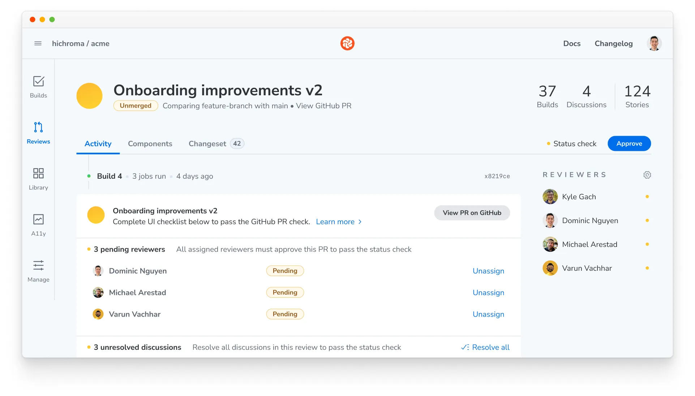Click the Changeset count badge 42
This screenshot has height=396, width=695.
[237, 144]
